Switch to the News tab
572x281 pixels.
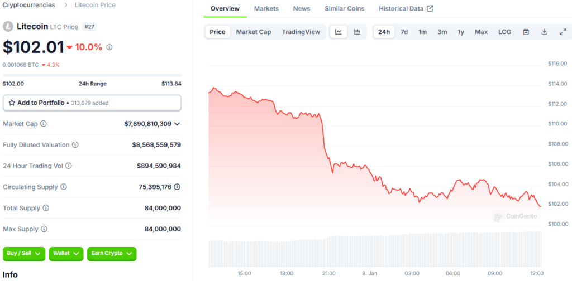[x=302, y=9]
